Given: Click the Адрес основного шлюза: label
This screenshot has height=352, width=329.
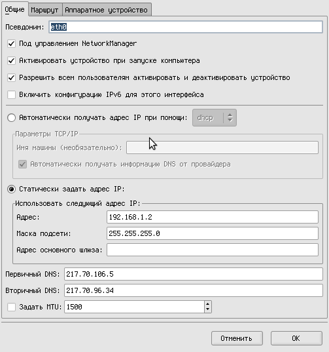Looking at the screenshot, I should (x=60, y=250).
